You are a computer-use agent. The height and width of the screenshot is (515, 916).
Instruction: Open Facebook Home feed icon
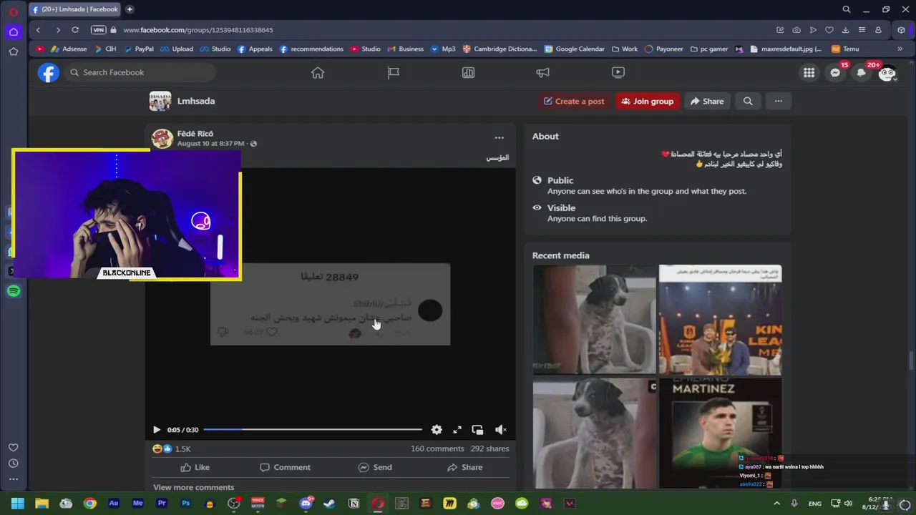pyautogui.click(x=318, y=72)
